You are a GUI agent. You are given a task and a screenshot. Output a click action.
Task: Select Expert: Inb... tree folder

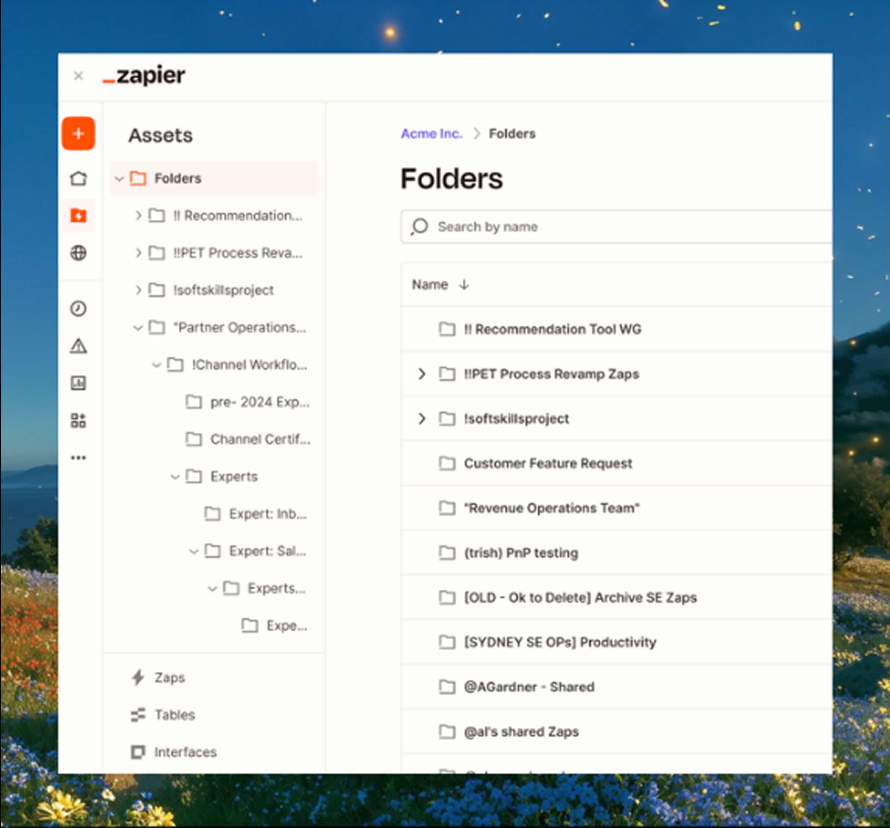coord(268,514)
